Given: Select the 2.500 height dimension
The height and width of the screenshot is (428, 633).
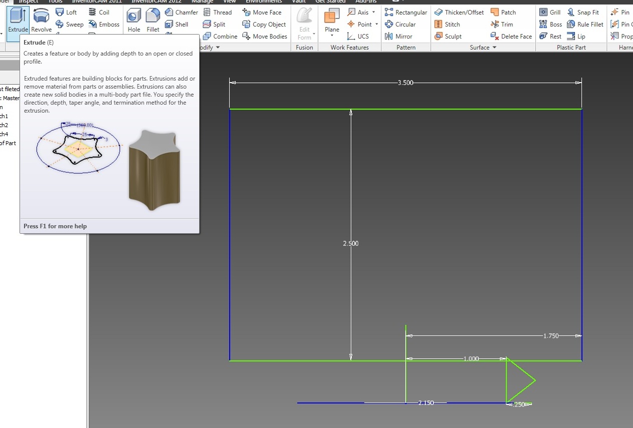Looking at the screenshot, I should (x=350, y=243).
